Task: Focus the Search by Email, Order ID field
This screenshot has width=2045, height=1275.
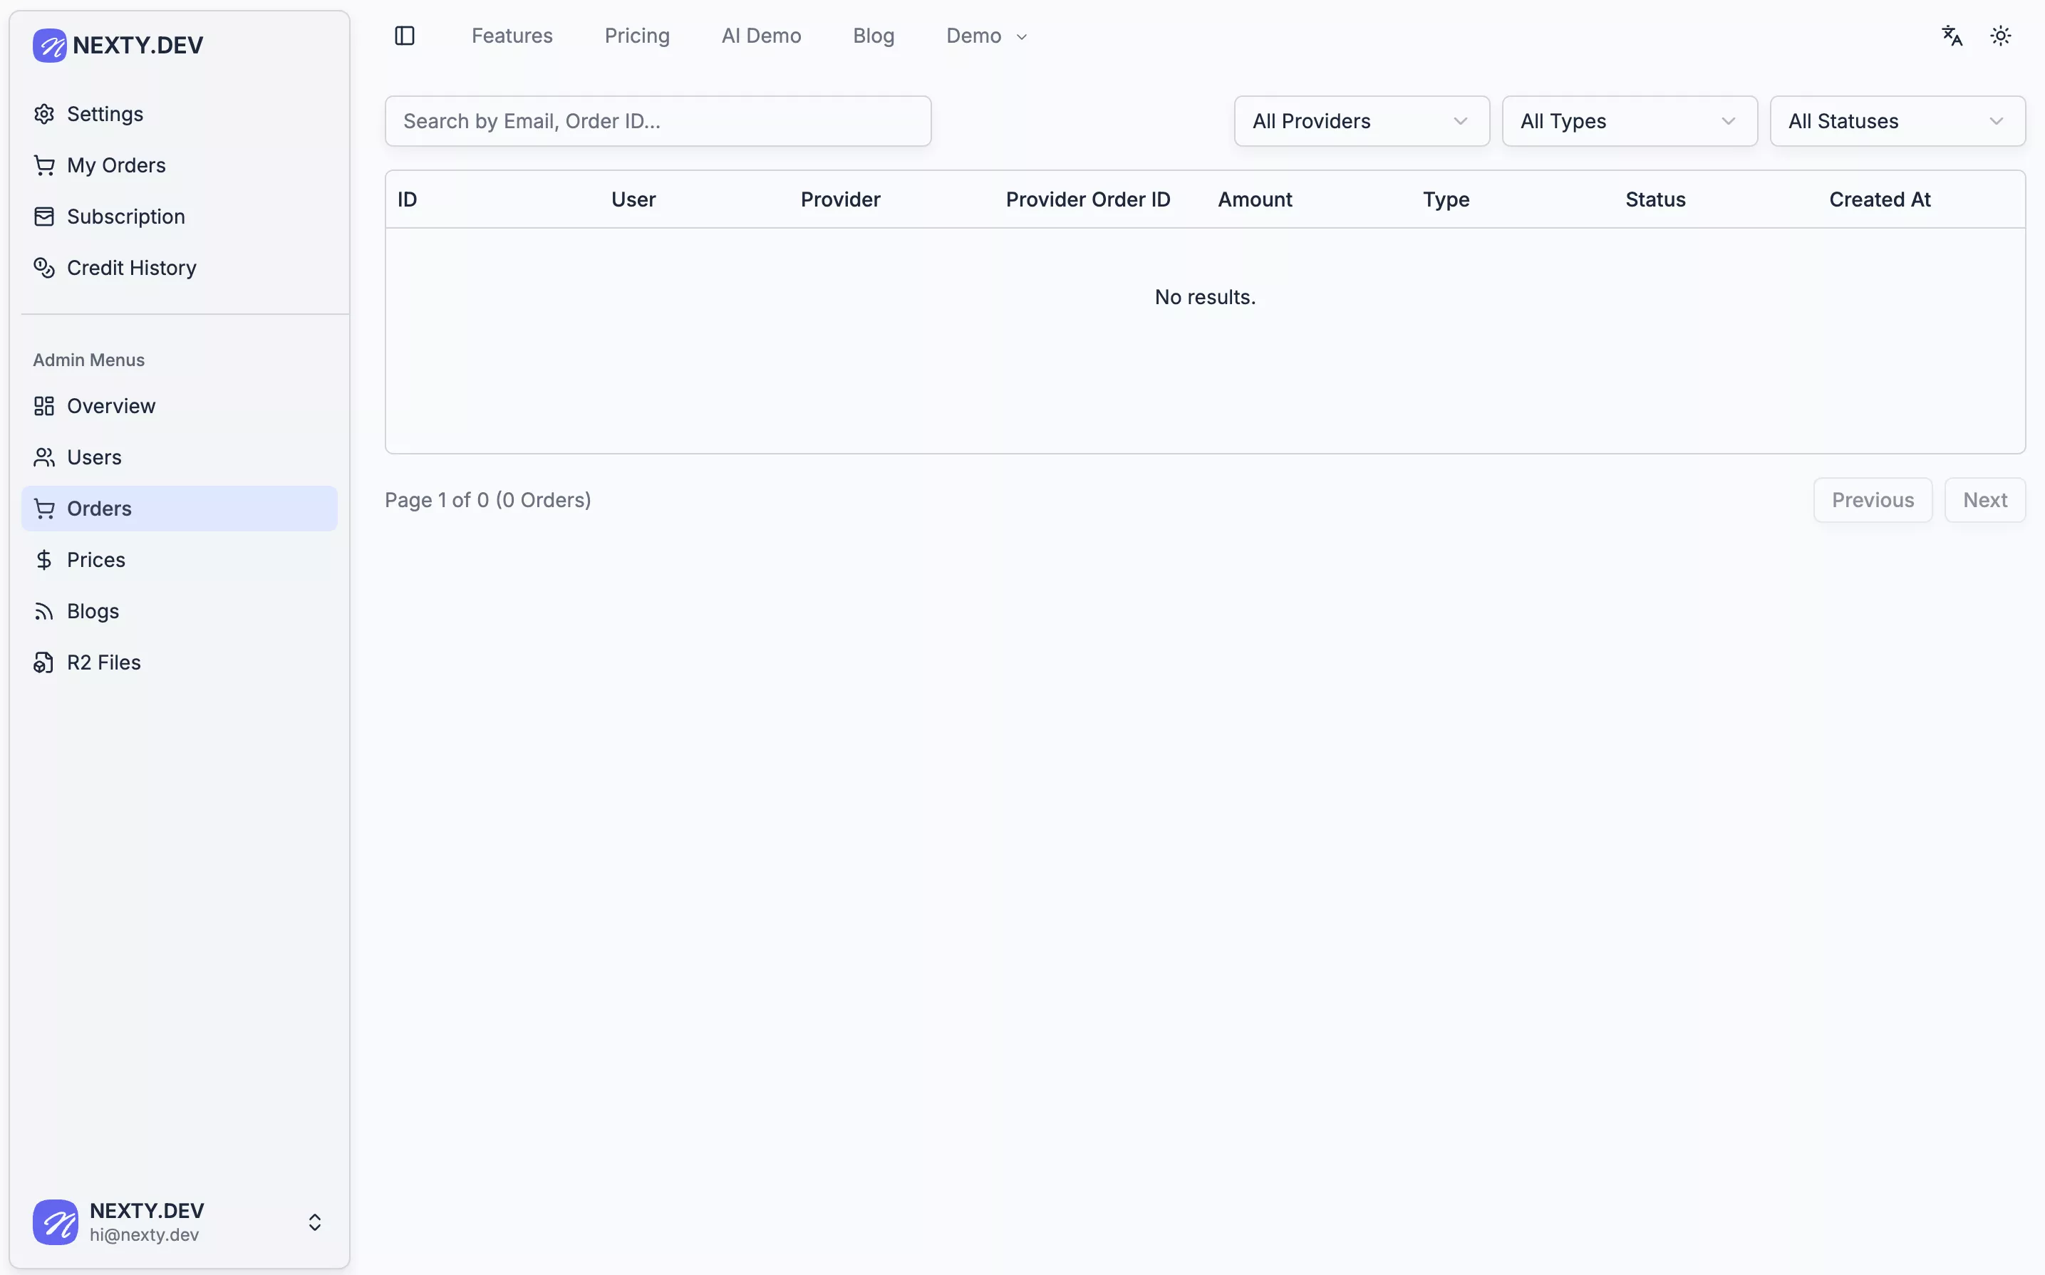Action: pos(658,121)
